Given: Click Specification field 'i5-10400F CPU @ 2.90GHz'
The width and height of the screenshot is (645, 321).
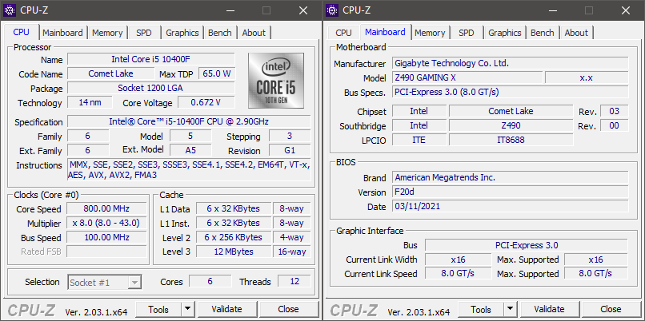Looking at the screenshot, I should point(189,121).
